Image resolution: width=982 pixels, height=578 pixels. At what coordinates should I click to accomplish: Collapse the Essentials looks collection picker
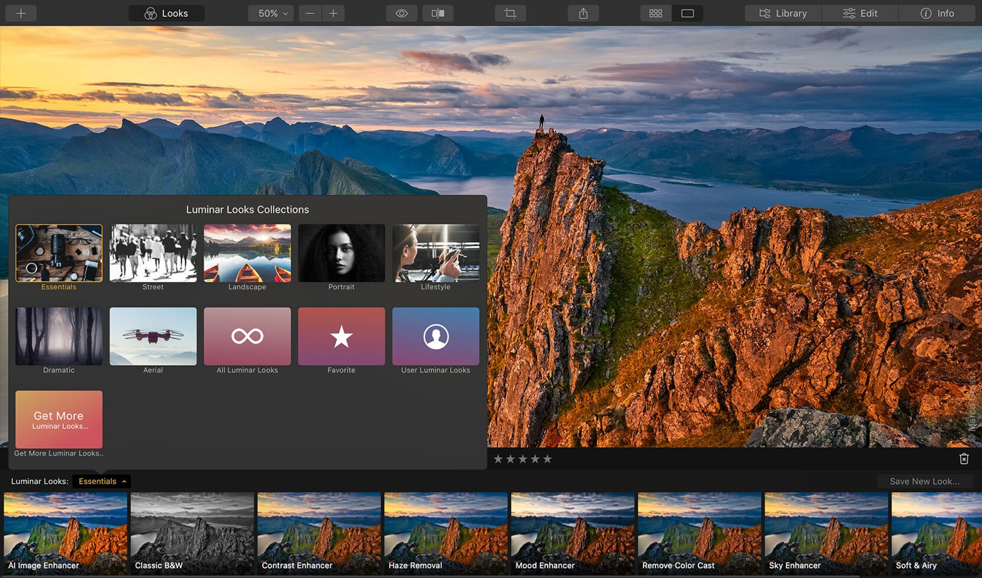[x=102, y=481]
